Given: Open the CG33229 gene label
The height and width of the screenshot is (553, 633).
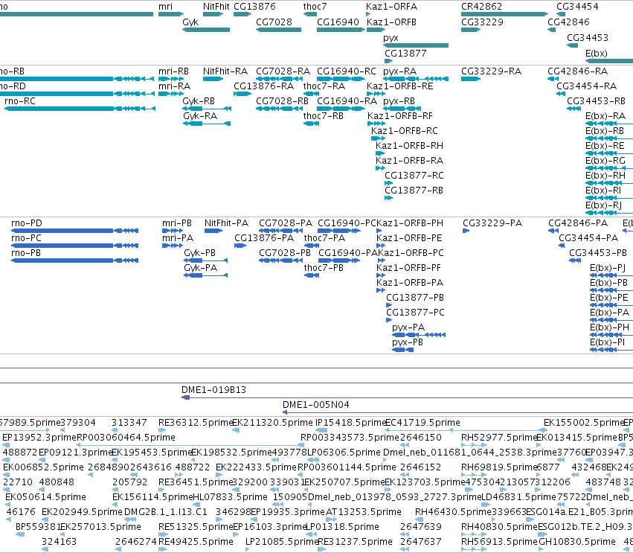Looking at the screenshot, I should tap(482, 22).
